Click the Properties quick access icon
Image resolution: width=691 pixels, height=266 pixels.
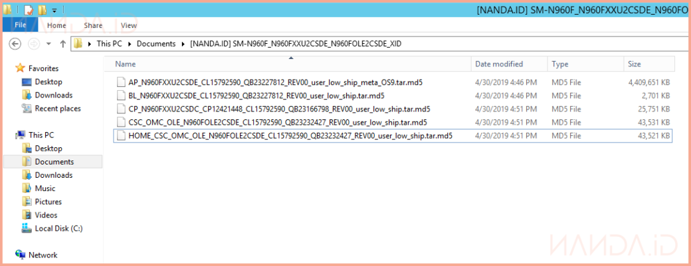click(x=29, y=10)
